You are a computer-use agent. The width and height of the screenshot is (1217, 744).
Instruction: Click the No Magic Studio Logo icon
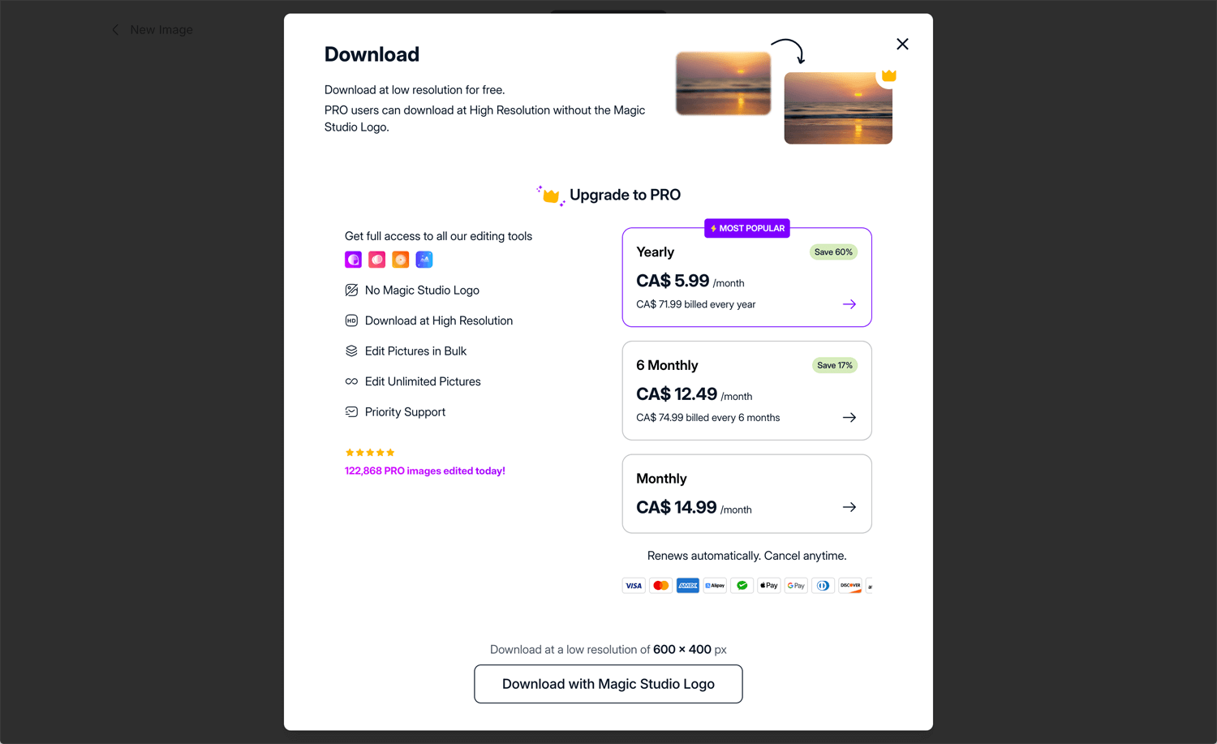[351, 290]
